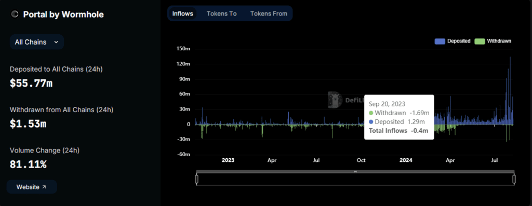
Task: Open the All Chains dropdown
Action: pyautogui.click(x=37, y=42)
